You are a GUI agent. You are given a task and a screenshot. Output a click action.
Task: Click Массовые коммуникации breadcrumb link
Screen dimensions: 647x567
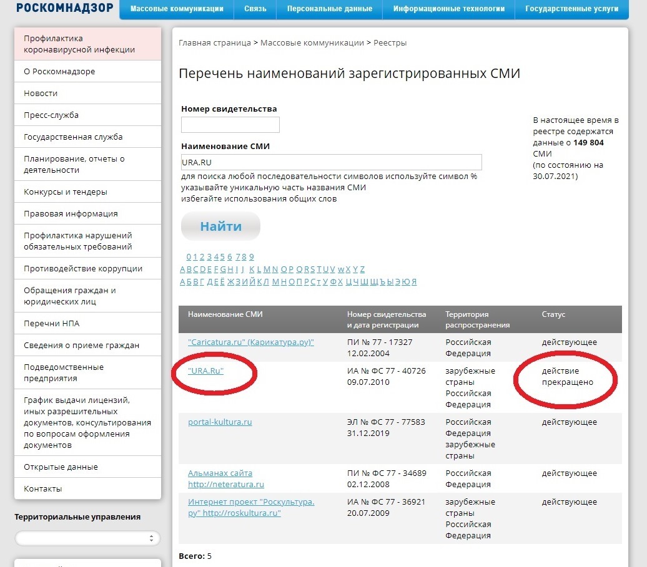(312, 43)
